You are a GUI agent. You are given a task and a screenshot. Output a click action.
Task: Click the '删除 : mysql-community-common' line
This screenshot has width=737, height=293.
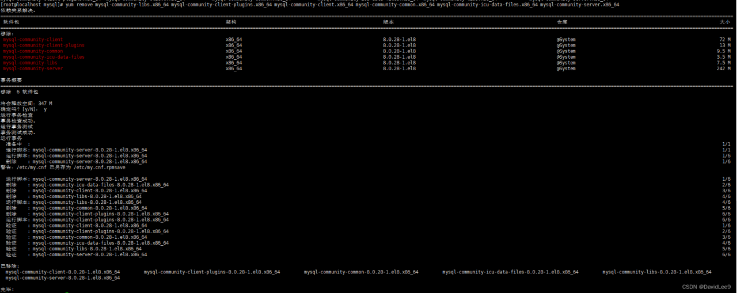click(x=77, y=208)
